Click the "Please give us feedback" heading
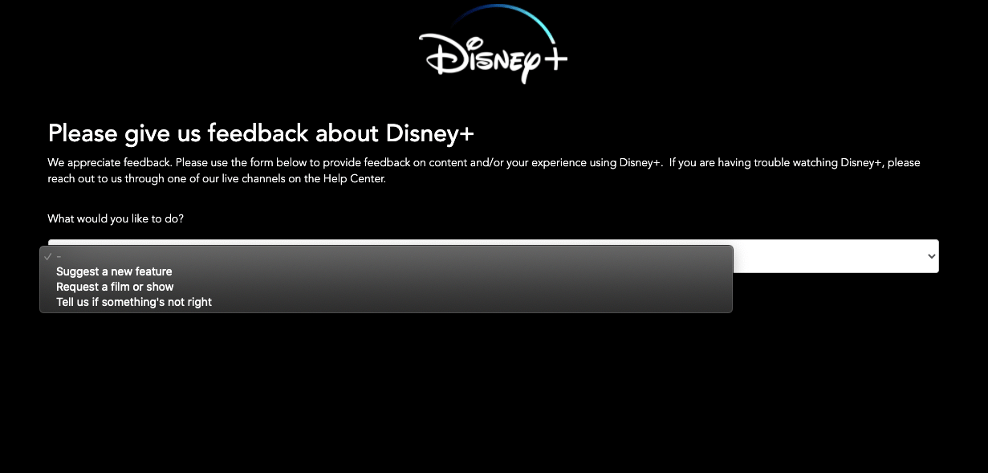The width and height of the screenshot is (988, 473). pos(260,133)
